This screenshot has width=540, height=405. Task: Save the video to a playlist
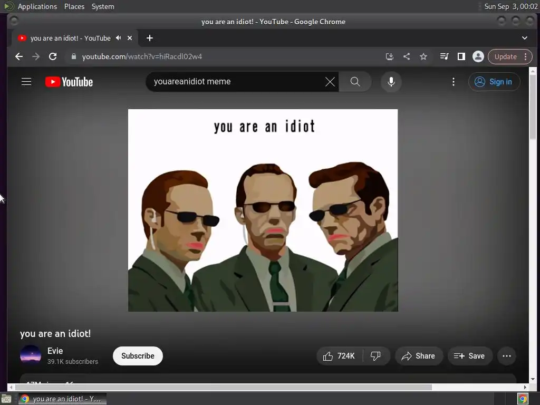(470, 356)
